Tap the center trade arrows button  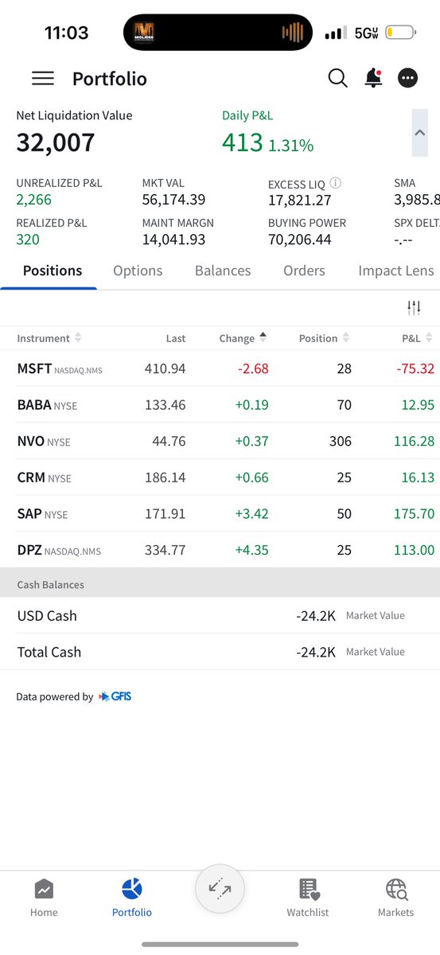point(220,890)
